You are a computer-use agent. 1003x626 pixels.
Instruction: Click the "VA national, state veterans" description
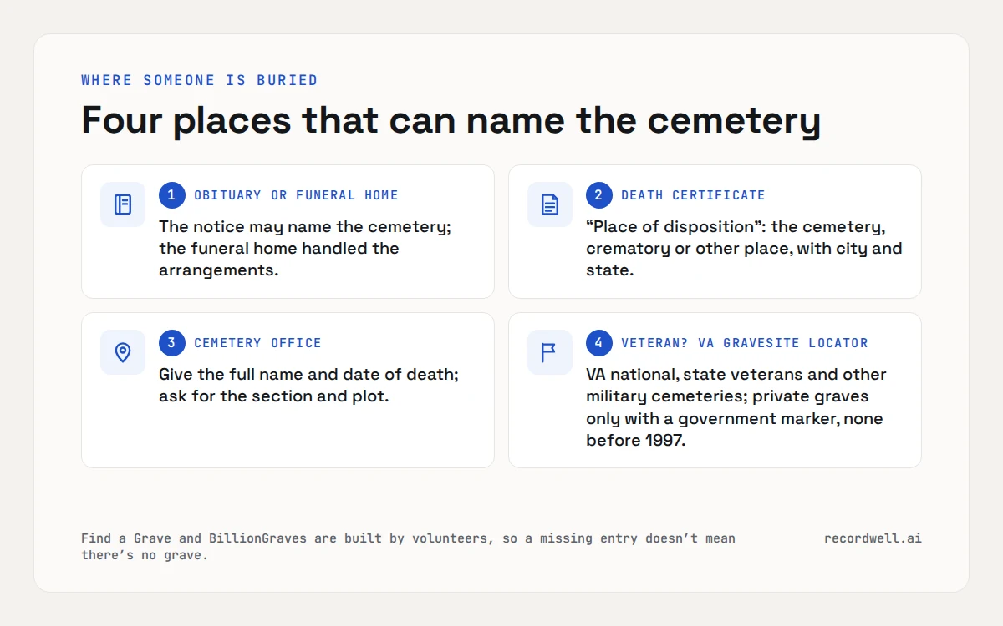[x=736, y=407]
